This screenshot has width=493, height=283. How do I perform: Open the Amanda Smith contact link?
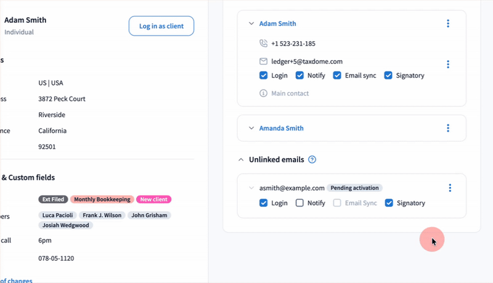click(x=281, y=128)
